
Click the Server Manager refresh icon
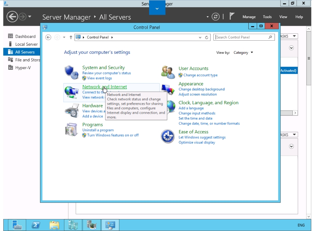[x=216, y=17]
